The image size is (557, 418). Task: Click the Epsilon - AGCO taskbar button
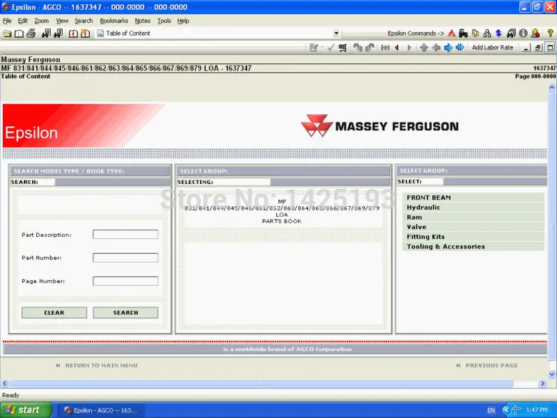101,410
